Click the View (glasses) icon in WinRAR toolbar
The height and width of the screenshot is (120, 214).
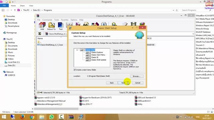click(x=70, y=24)
